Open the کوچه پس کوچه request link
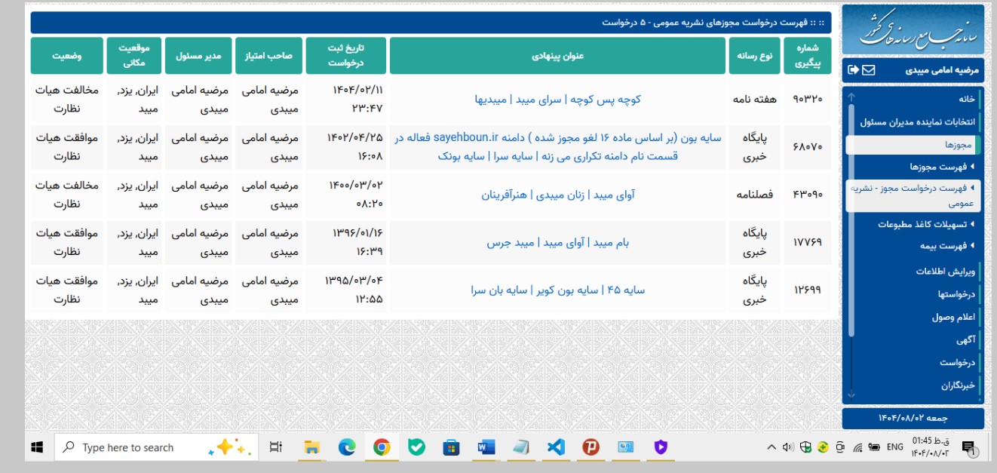997x473 pixels. (x=557, y=99)
